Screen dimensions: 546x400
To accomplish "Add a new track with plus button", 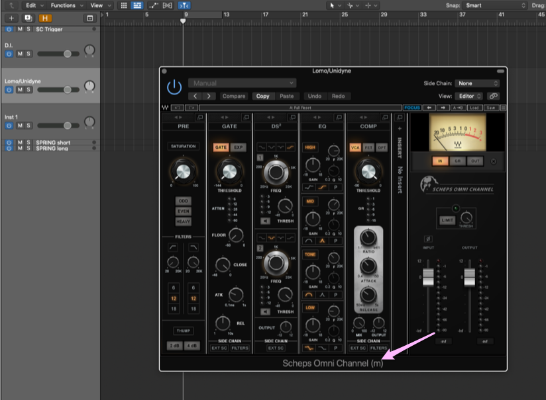I will (x=11, y=18).
